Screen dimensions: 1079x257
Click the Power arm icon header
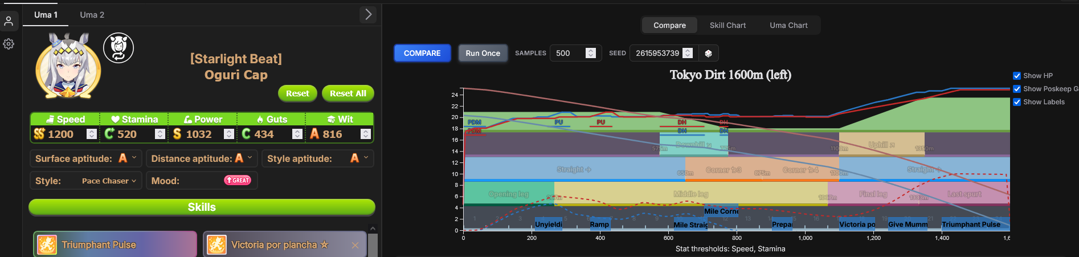click(x=188, y=119)
